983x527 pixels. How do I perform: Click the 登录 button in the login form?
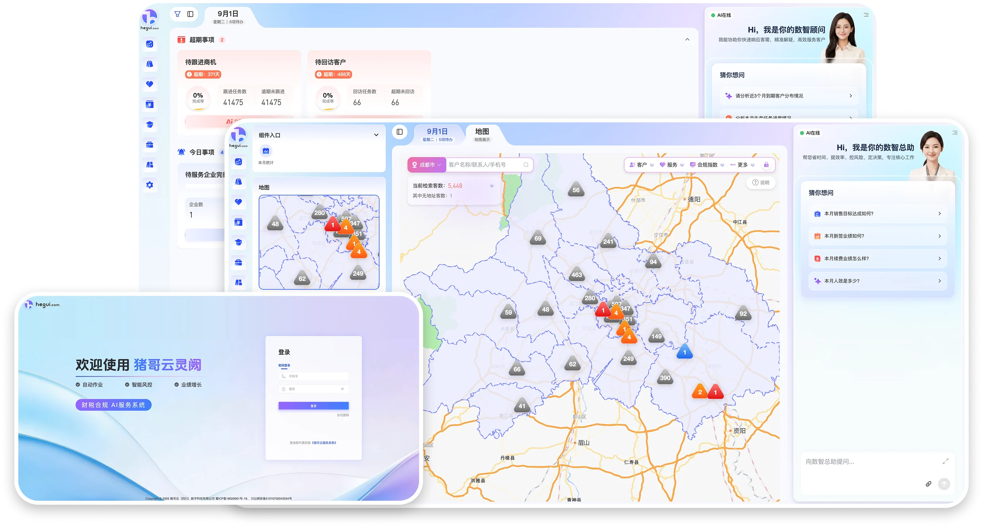[313, 406]
